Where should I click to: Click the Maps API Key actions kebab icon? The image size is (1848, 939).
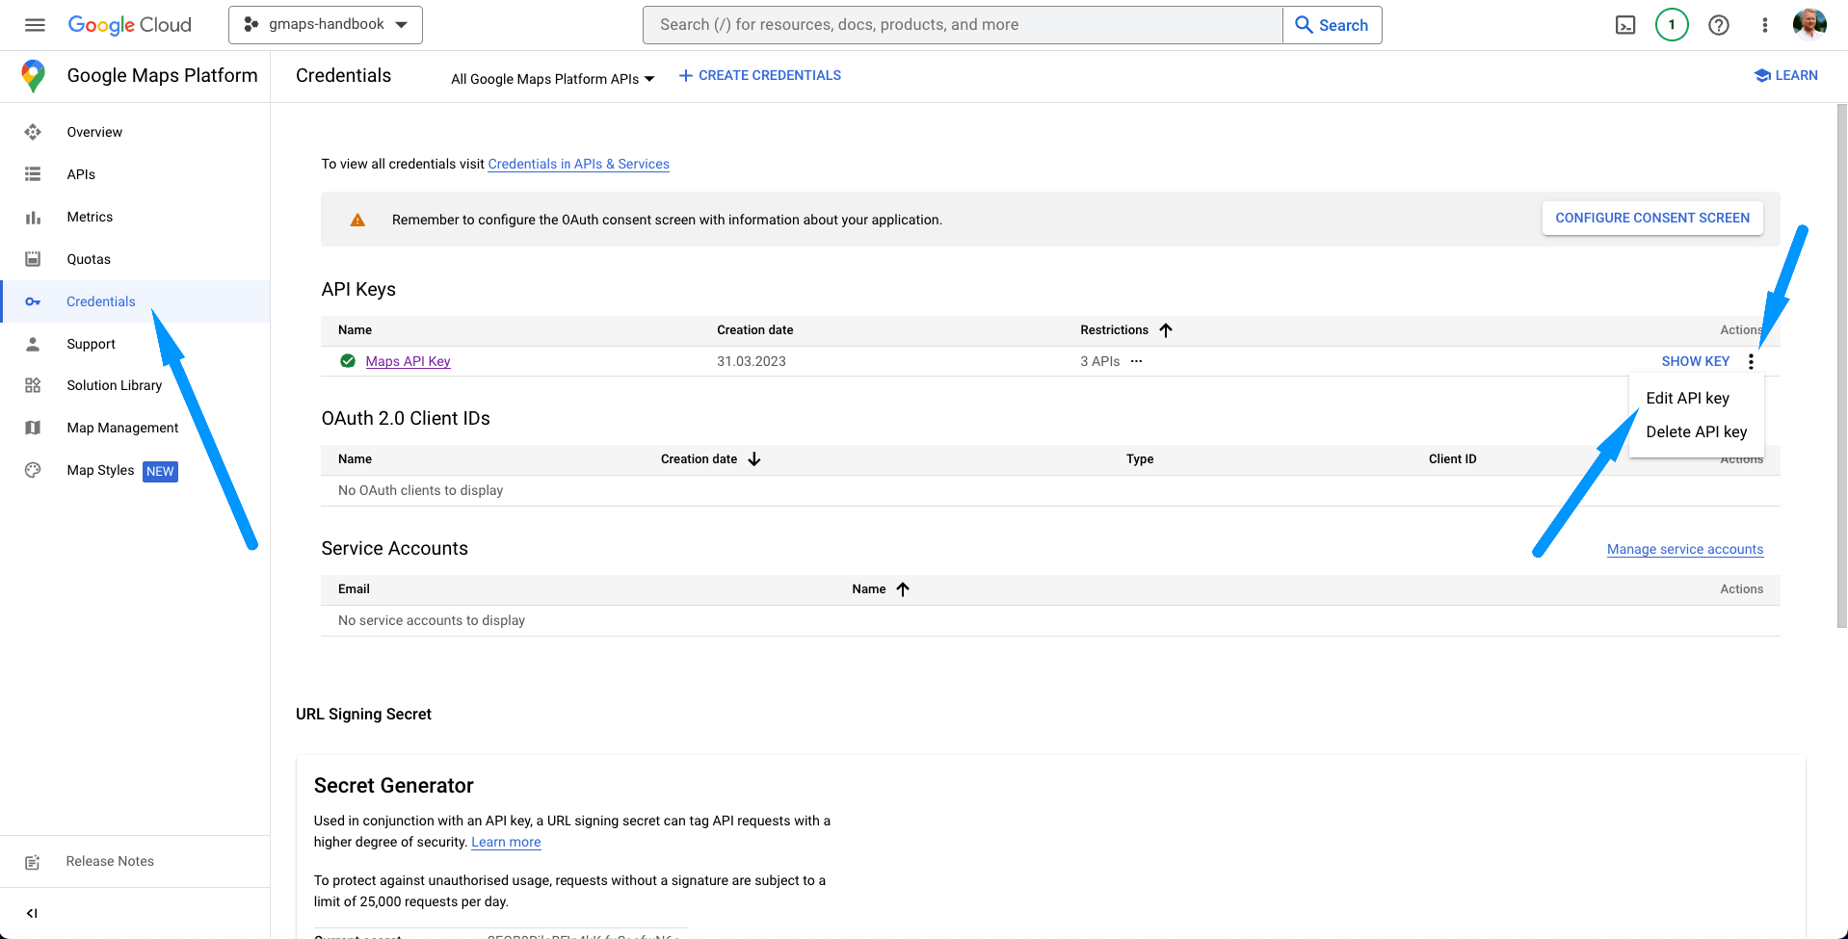pos(1751,361)
